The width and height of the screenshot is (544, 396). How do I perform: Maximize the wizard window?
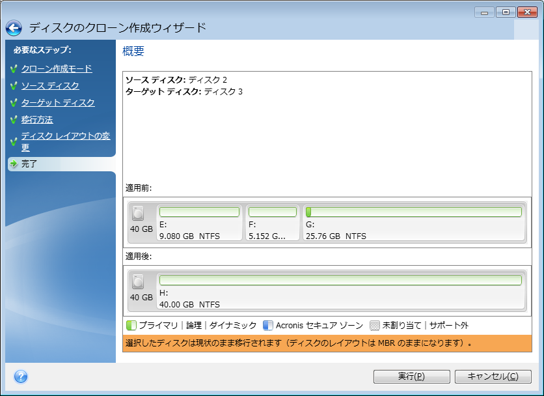(x=506, y=12)
